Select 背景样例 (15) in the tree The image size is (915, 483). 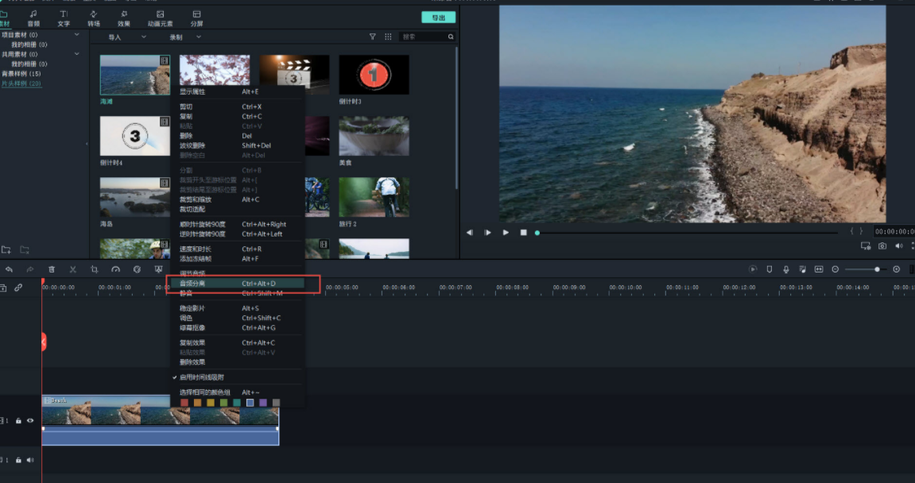tap(21, 74)
